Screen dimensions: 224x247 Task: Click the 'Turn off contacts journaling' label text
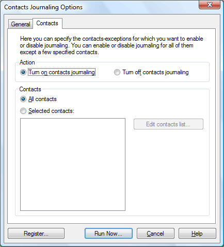[155, 72]
